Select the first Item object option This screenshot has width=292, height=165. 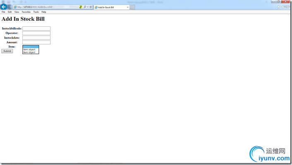click(x=31, y=50)
